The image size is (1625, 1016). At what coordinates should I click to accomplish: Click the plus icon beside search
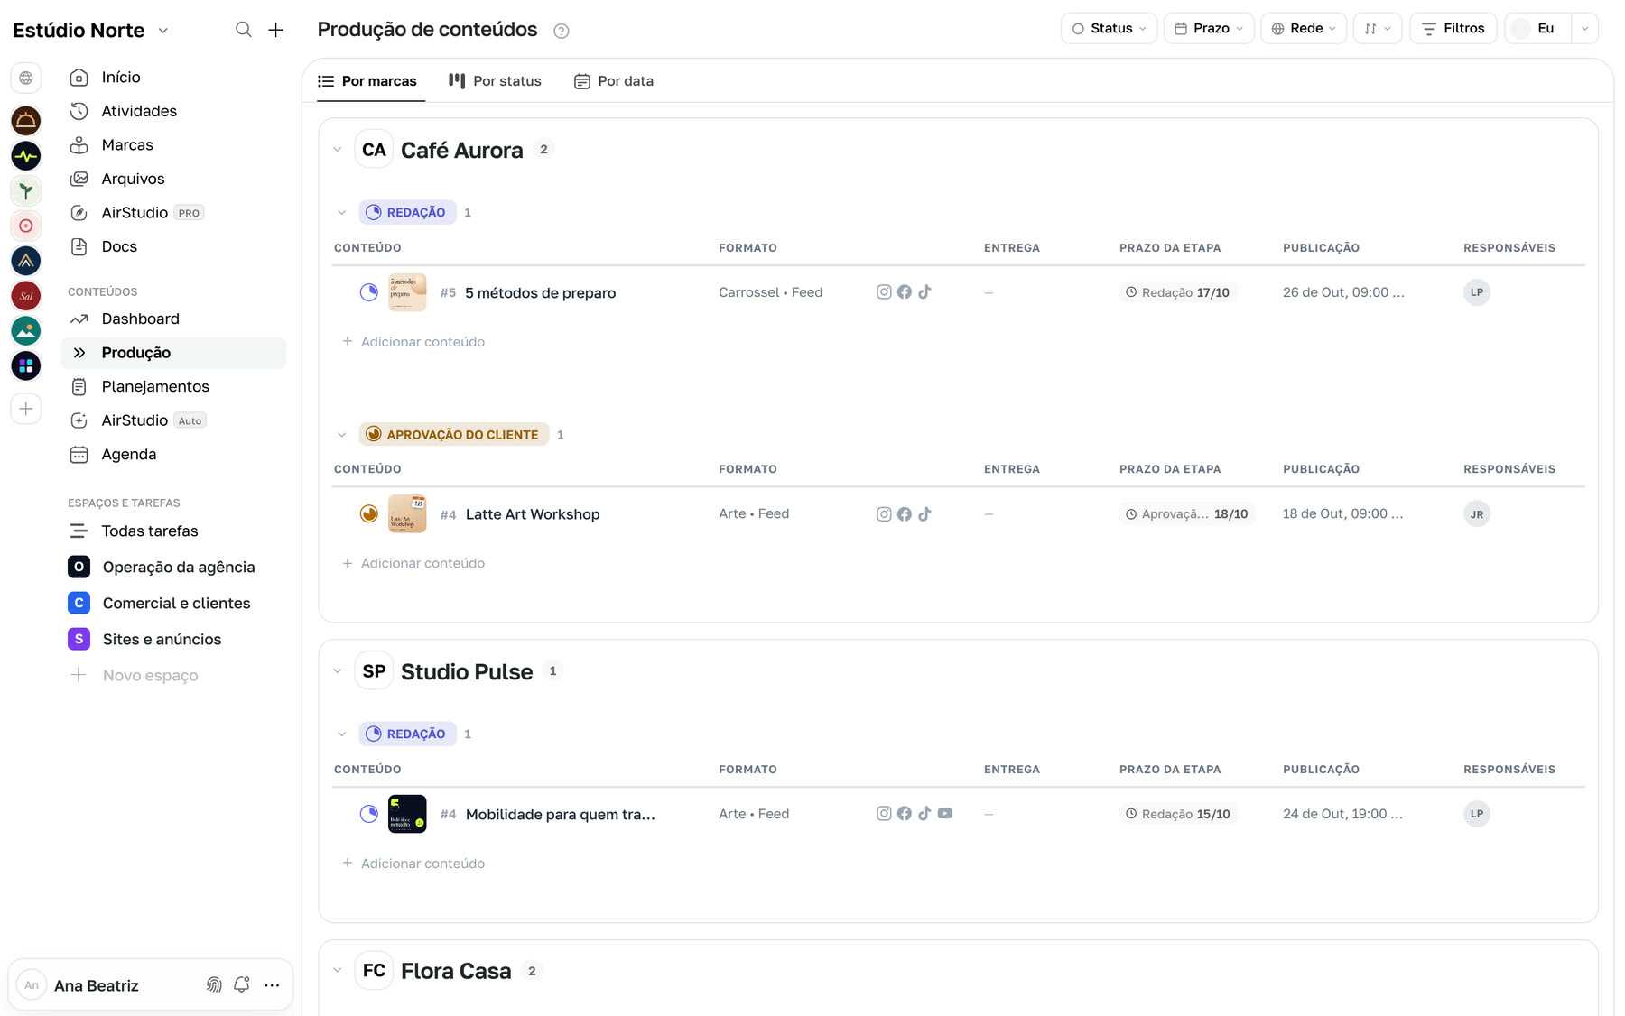[x=276, y=30]
